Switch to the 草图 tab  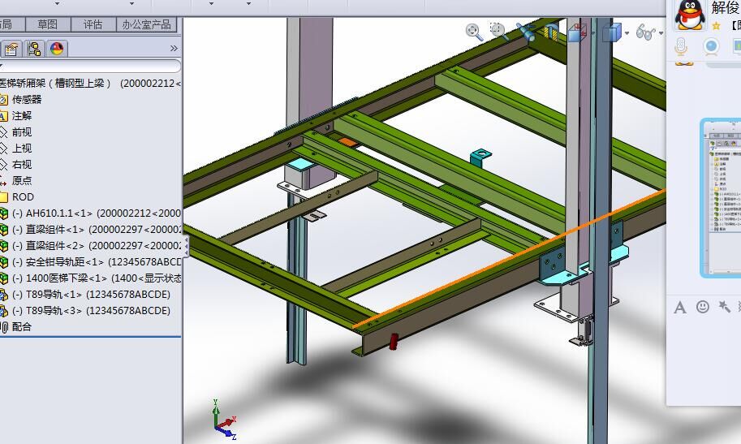(x=48, y=24)
